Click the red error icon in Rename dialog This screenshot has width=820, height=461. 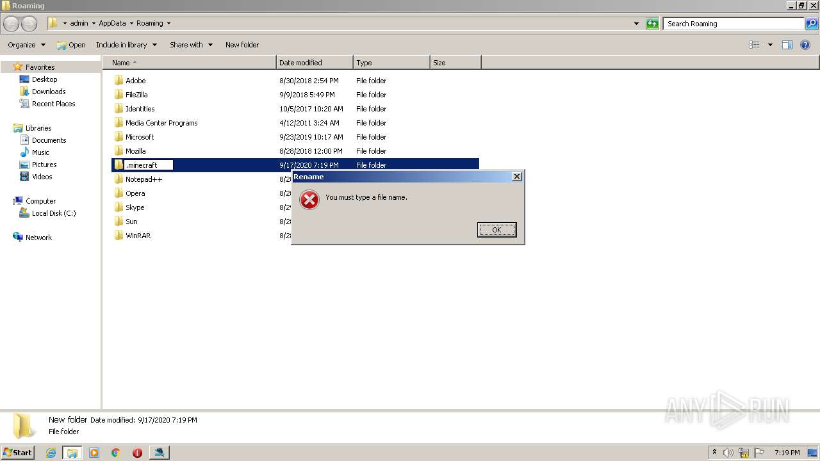pyautogui.click(x=309, y=200)
